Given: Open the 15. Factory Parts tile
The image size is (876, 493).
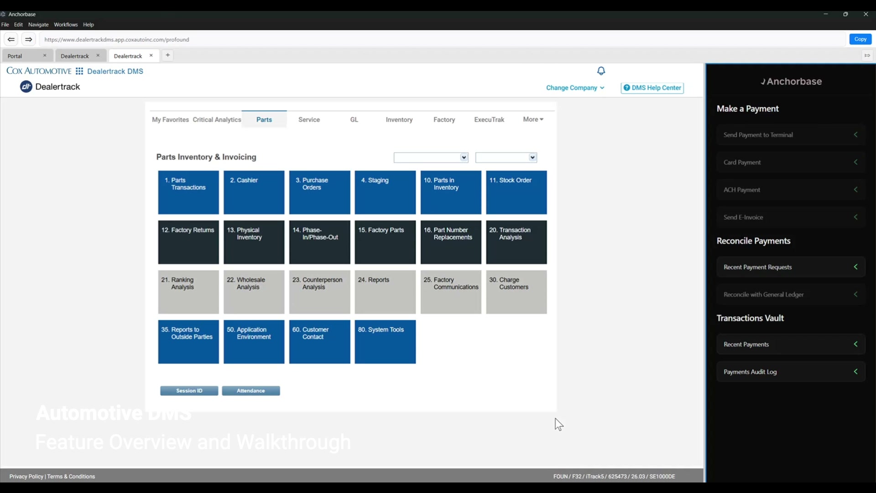Looking at the screenshot, I should click(x=385, y=242).
